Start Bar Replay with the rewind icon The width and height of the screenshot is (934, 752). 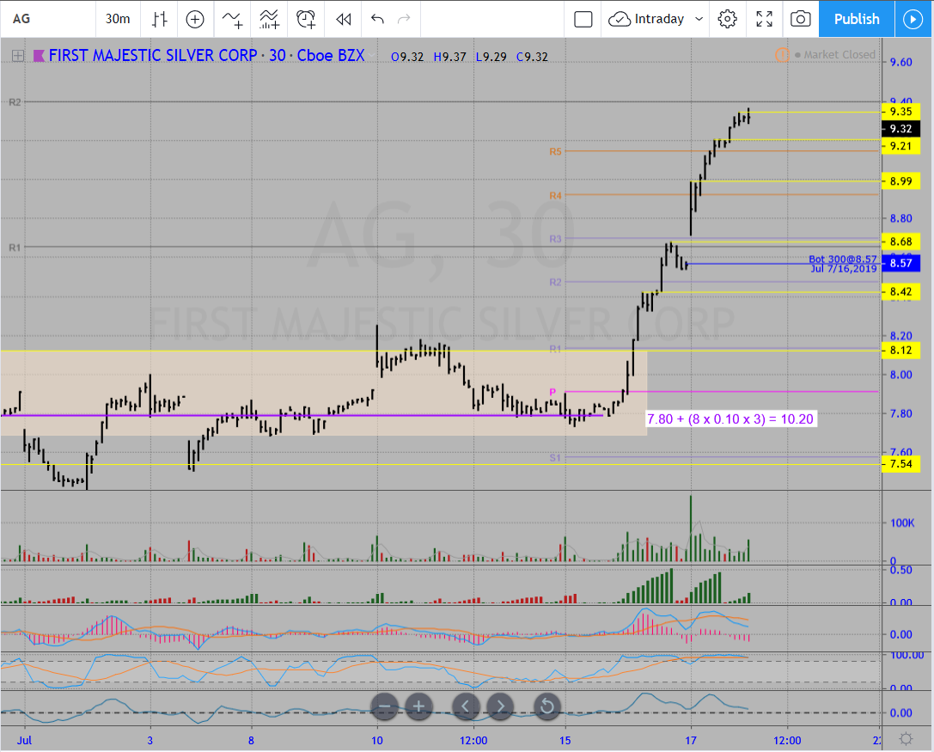click(x=344, y=19)
